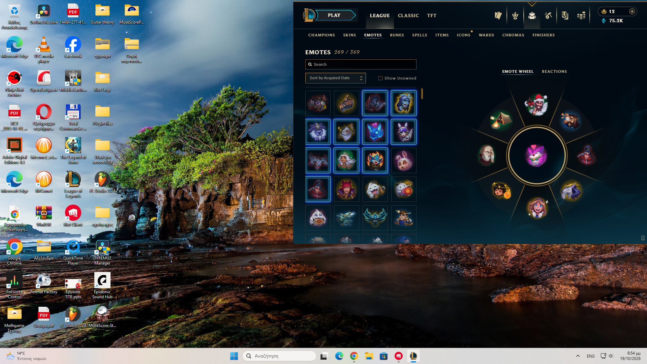Switch to the SKINS tab

349,35
